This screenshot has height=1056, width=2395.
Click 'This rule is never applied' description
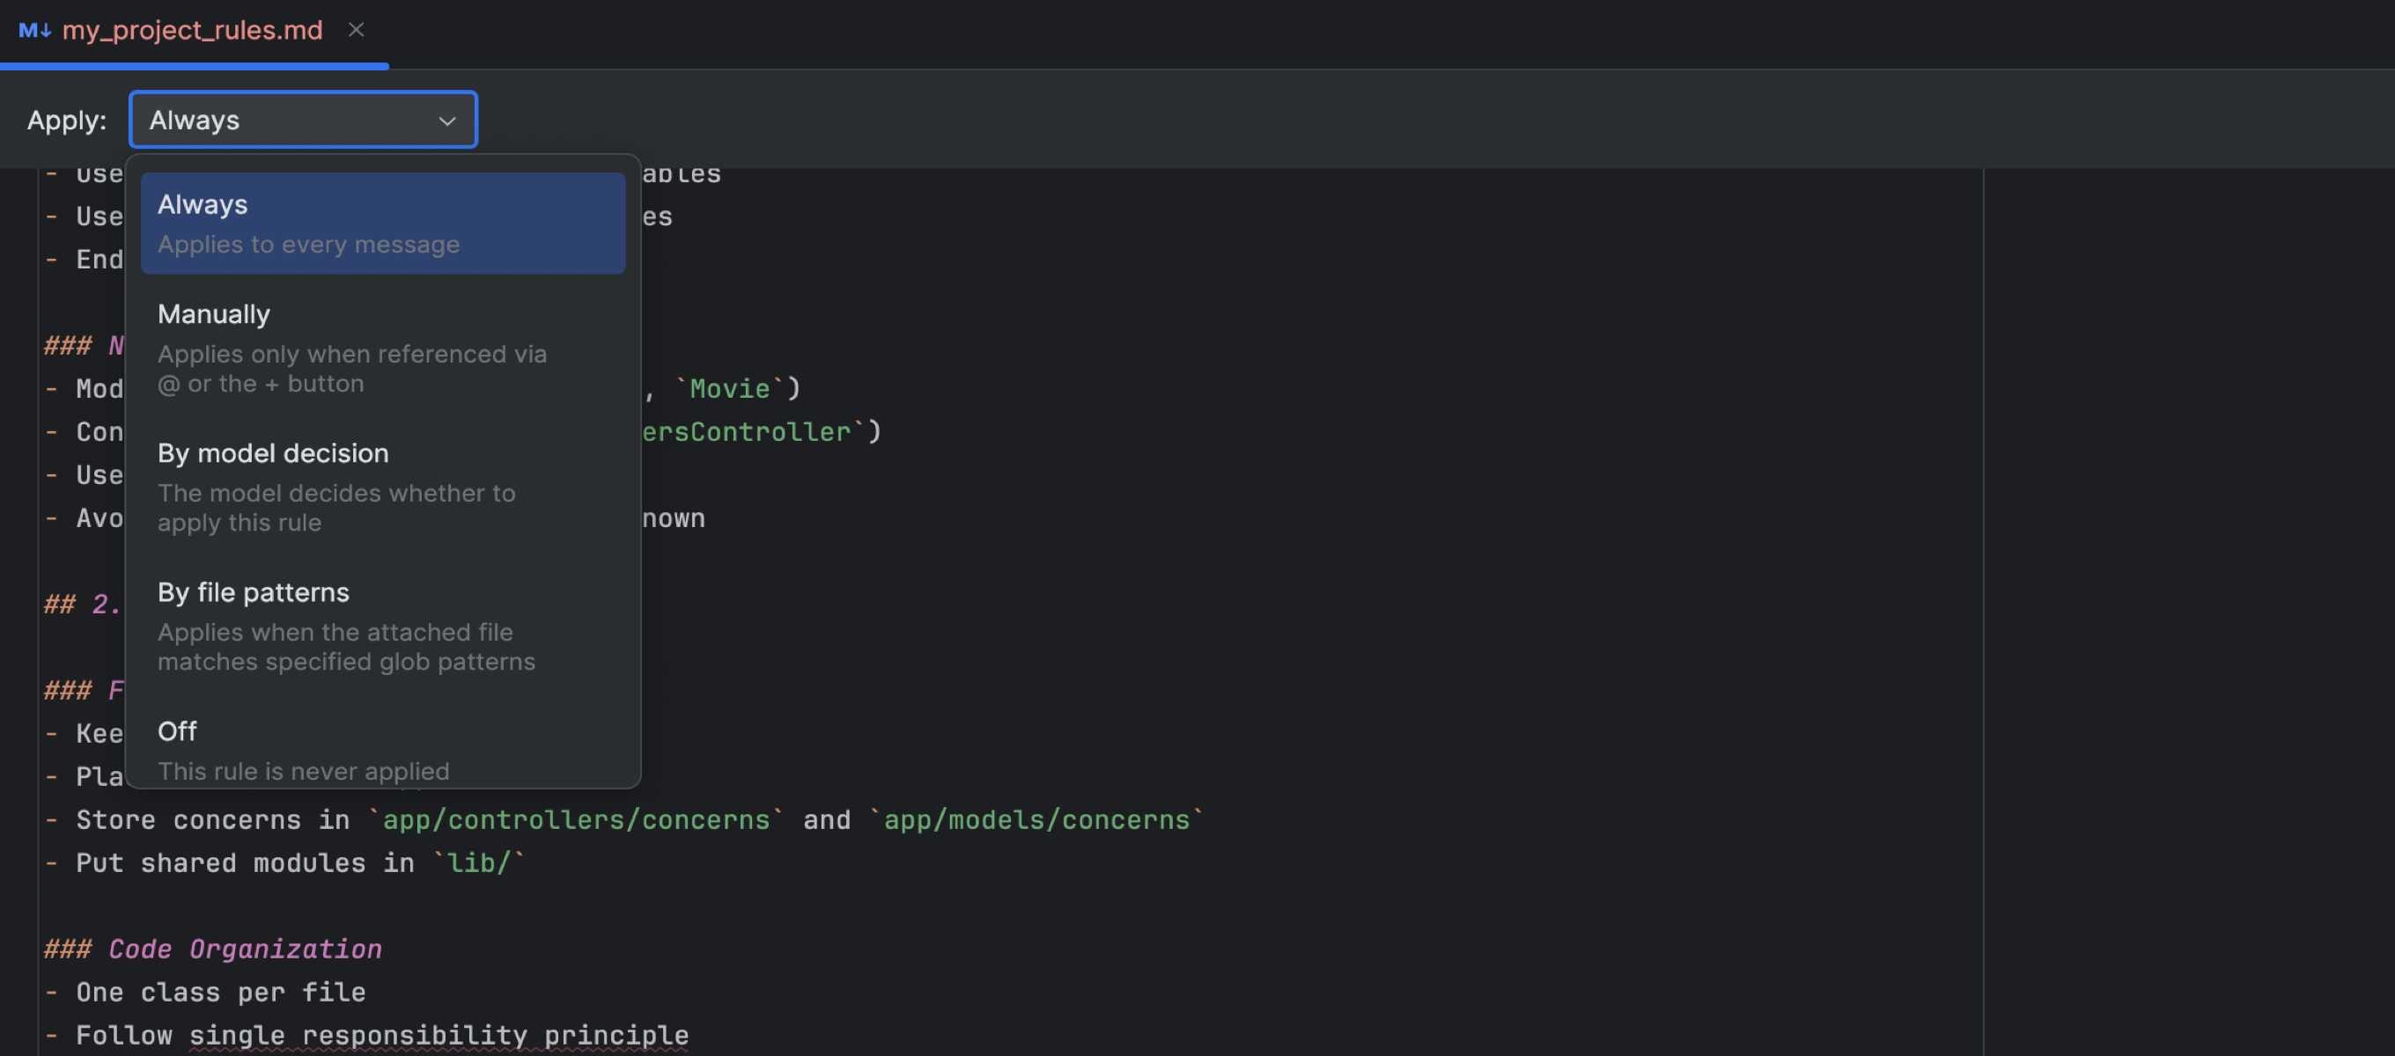303,771
